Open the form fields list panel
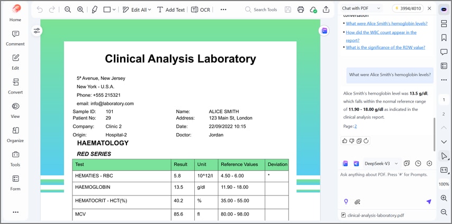Screen dimensions: 452x224 point(444,66)
